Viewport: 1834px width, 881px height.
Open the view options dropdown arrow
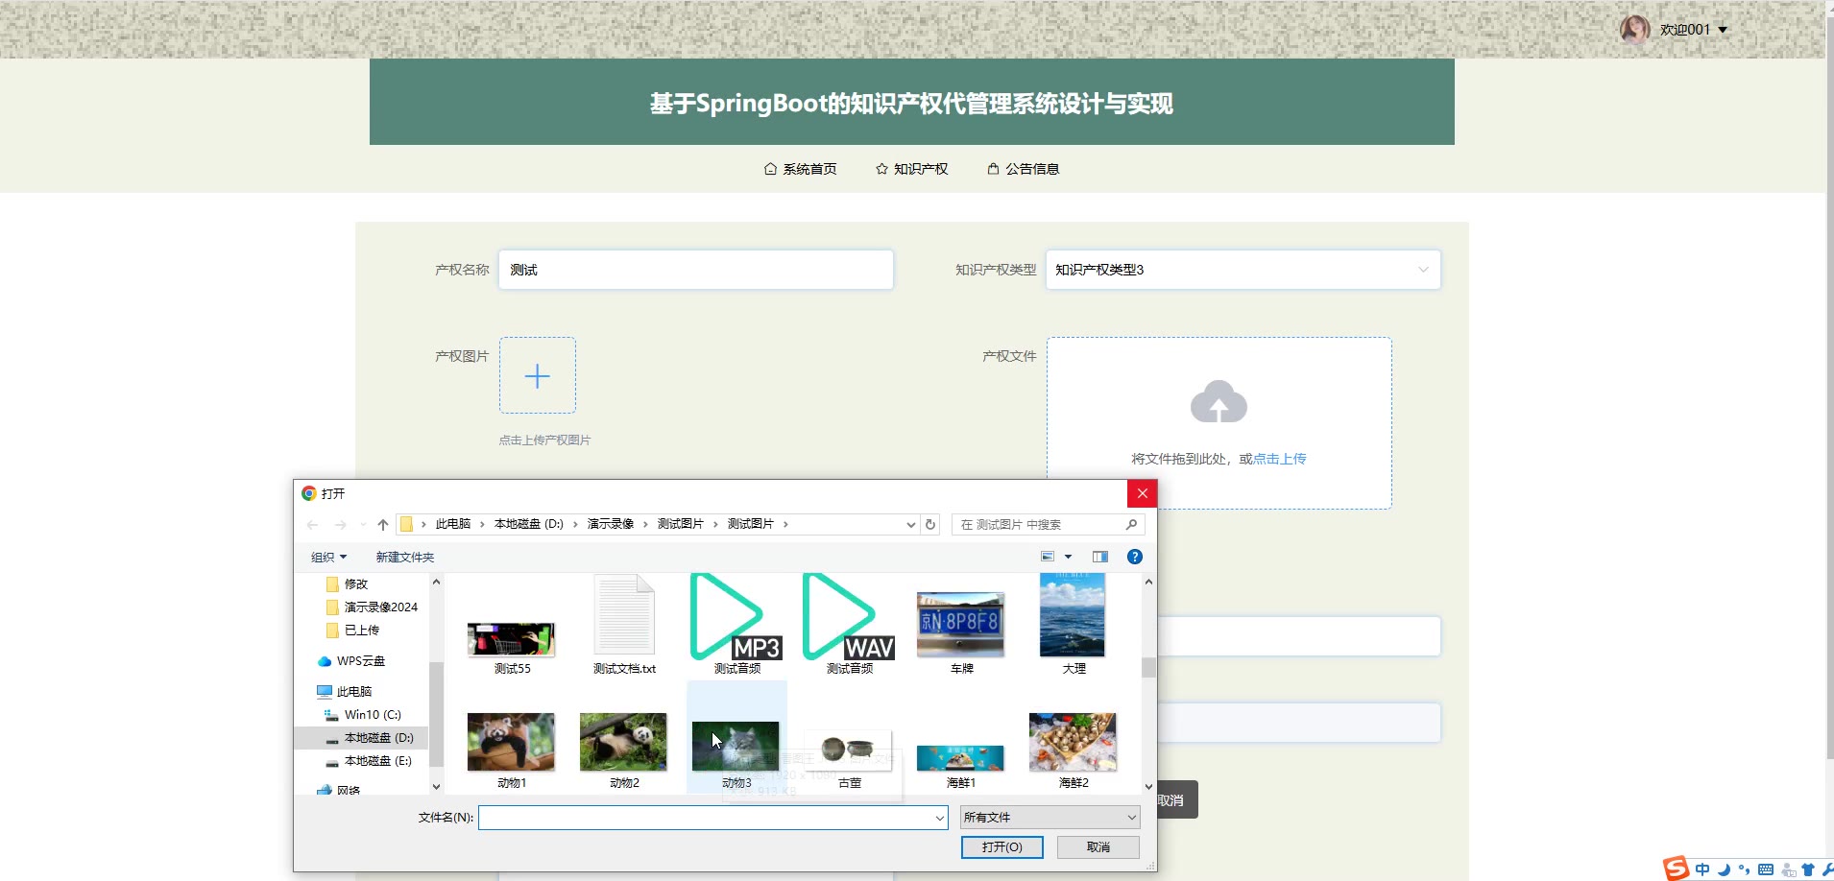[x=1068, y=557]
